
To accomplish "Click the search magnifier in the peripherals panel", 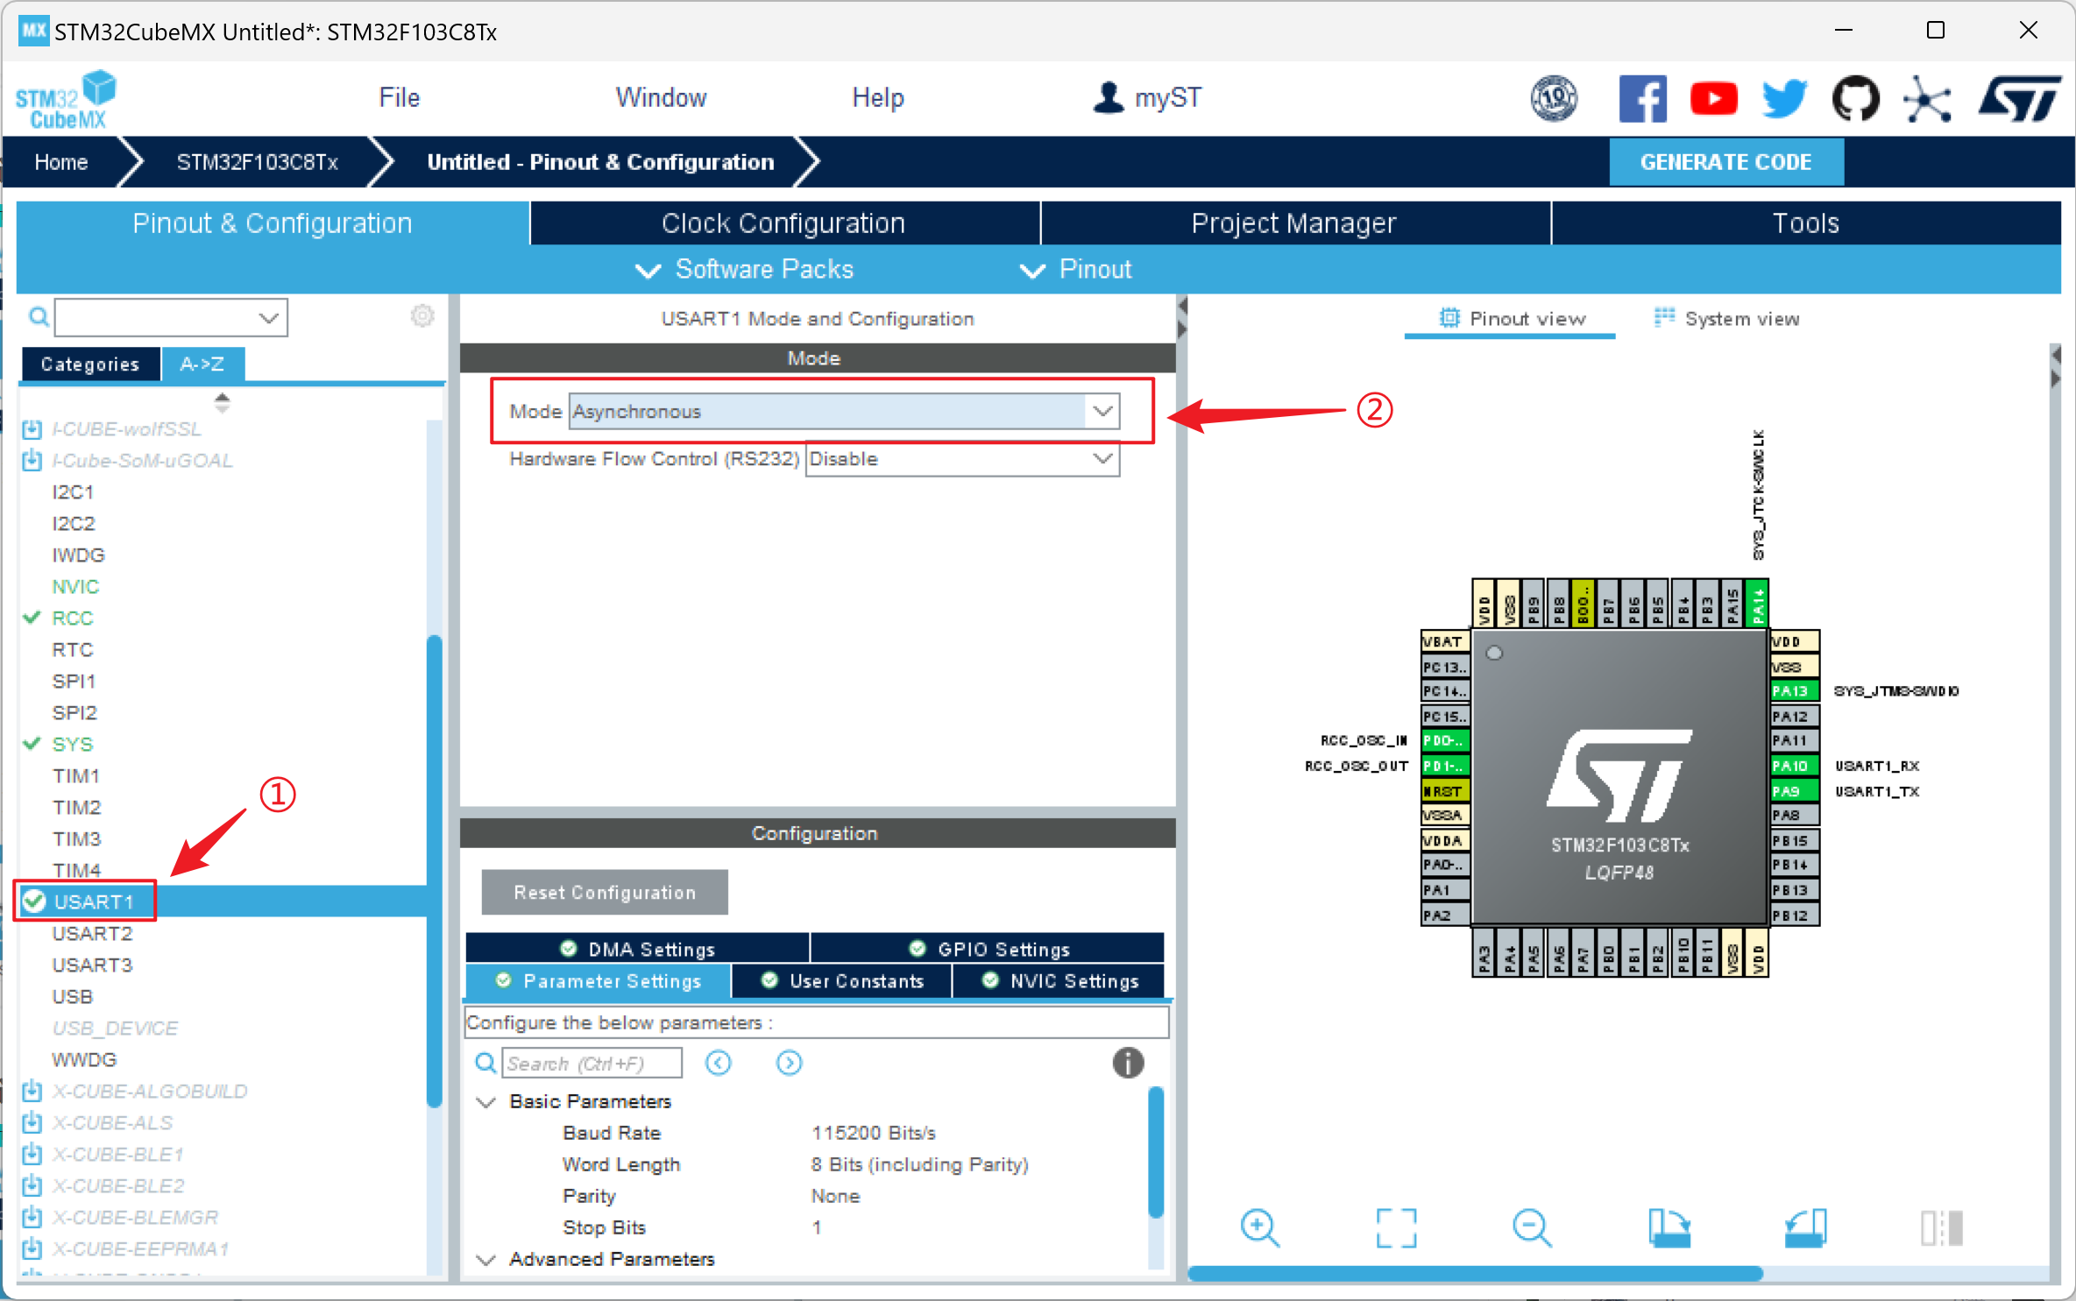I will click(x=39, y=317).
